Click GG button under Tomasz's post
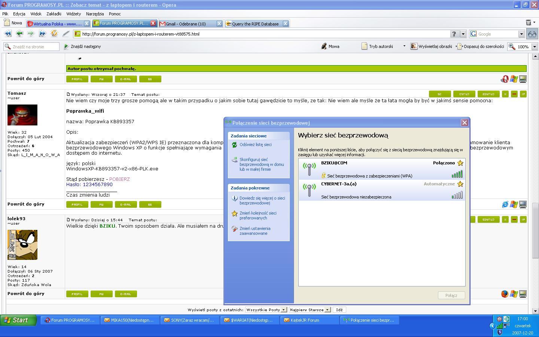Viewport: 539px width, 337px height. tap(150, 204)
